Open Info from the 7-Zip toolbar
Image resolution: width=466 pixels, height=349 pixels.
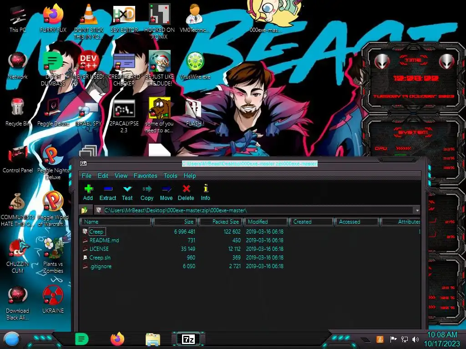coord(205,192)
